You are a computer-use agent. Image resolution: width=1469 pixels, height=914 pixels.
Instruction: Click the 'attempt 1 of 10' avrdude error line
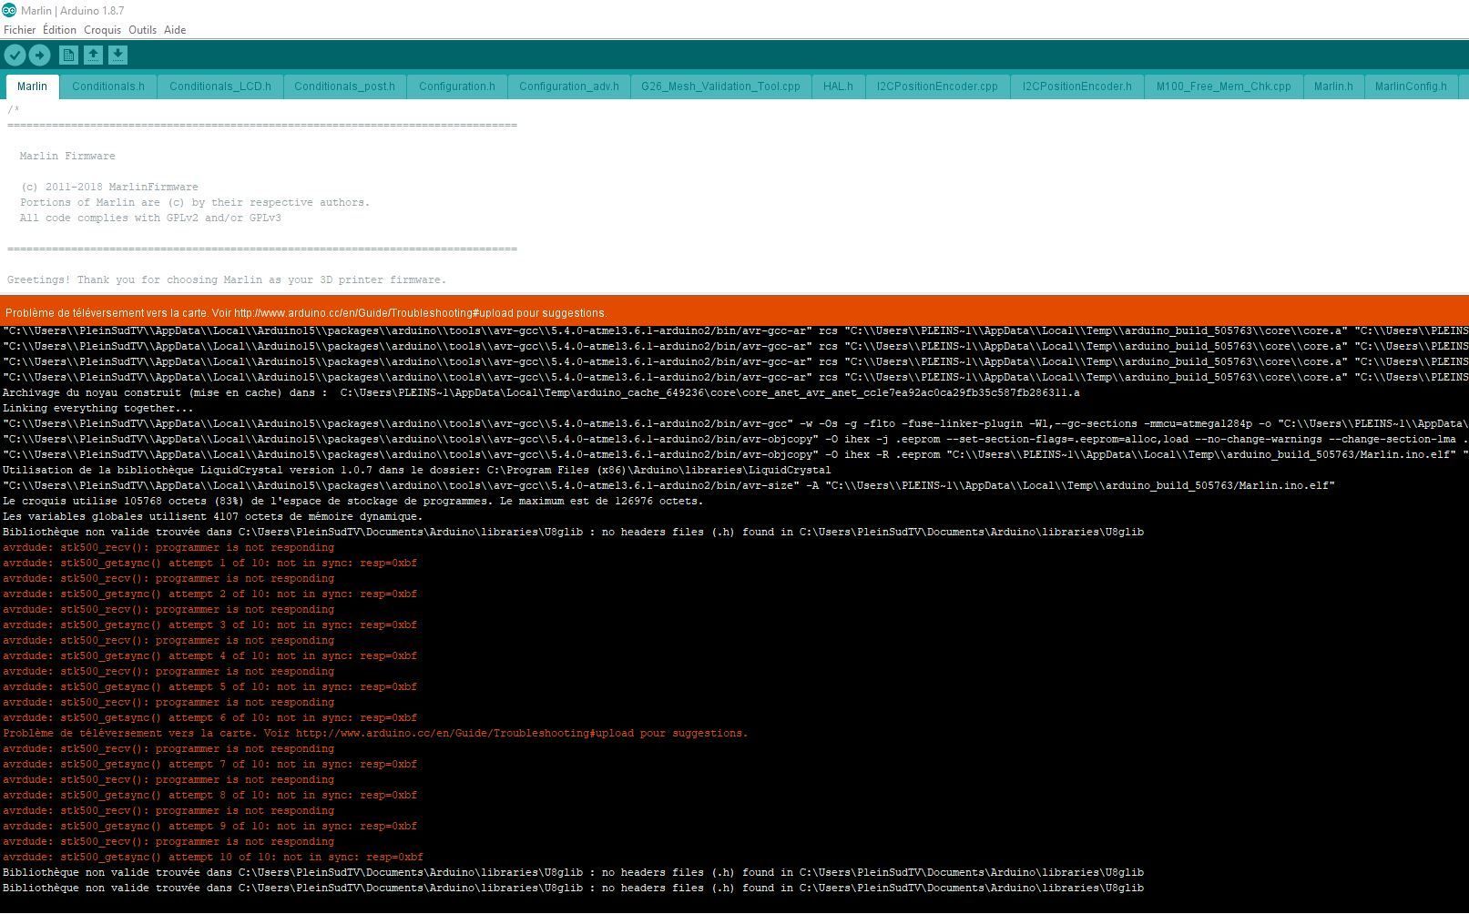(x=210, y=564)
